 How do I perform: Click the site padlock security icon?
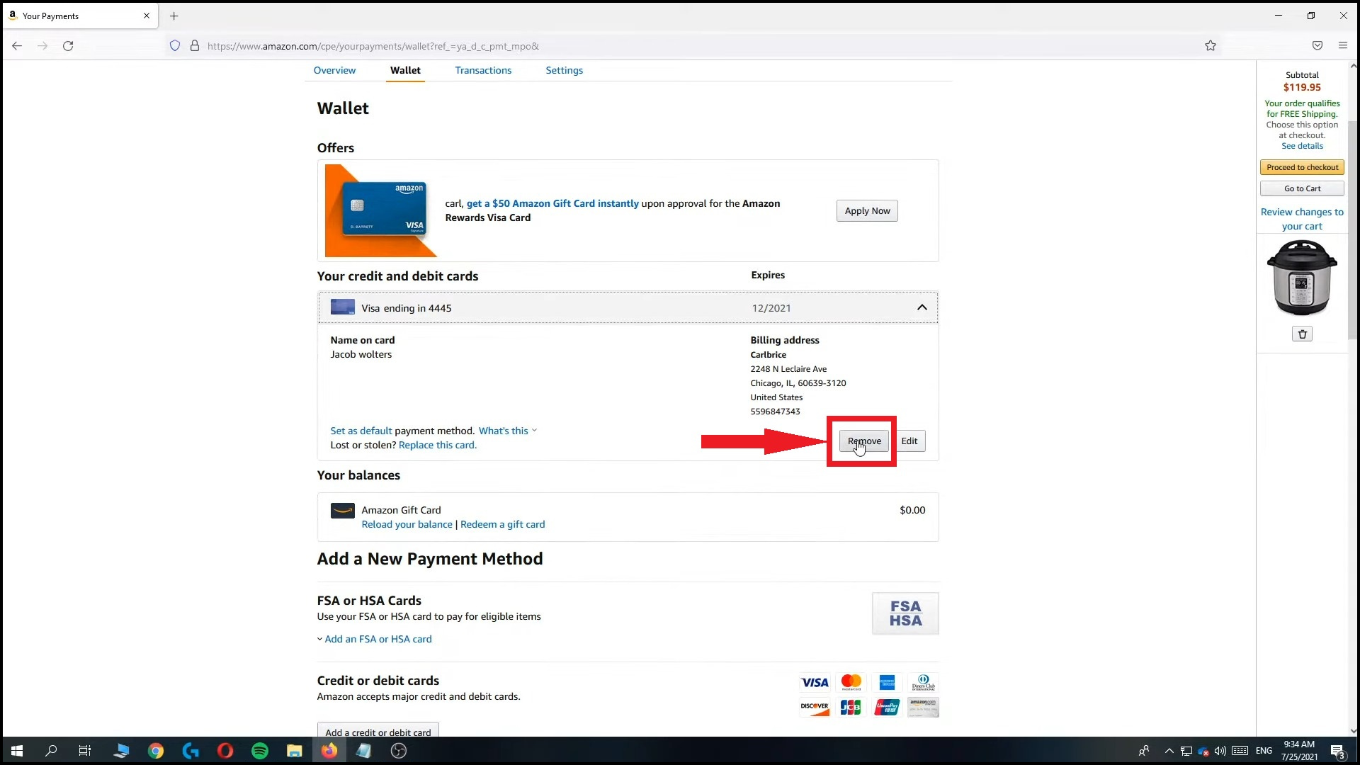click(195, 46)
